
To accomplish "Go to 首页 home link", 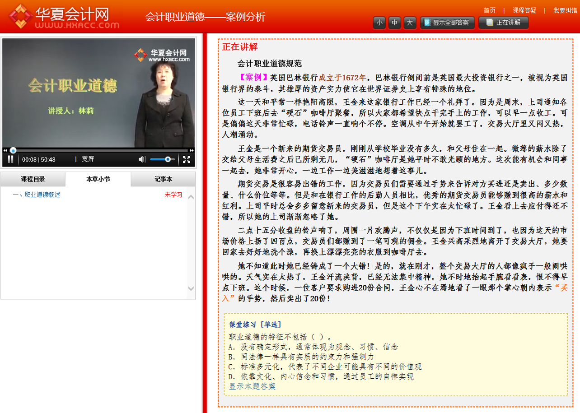I will tap(489, 10).
